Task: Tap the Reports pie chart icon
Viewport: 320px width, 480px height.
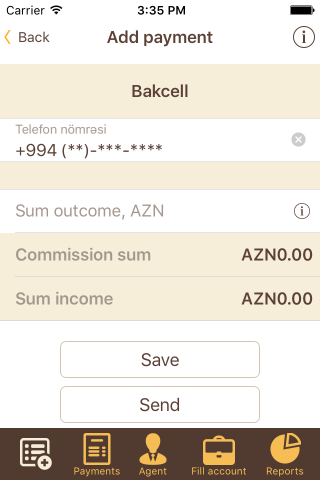Action: [x=284, y=449]
